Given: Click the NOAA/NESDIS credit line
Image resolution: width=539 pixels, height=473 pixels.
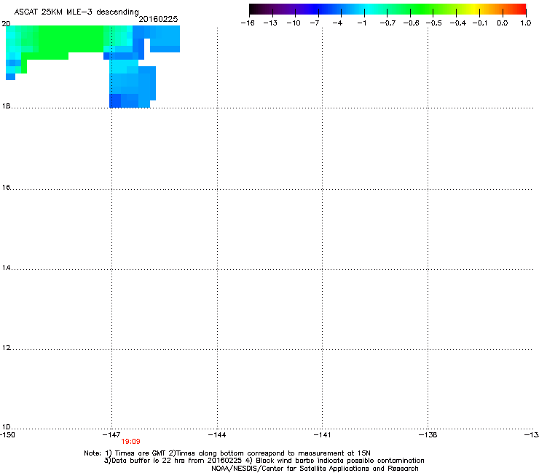Looking at the screenshot, I should 315,469.
